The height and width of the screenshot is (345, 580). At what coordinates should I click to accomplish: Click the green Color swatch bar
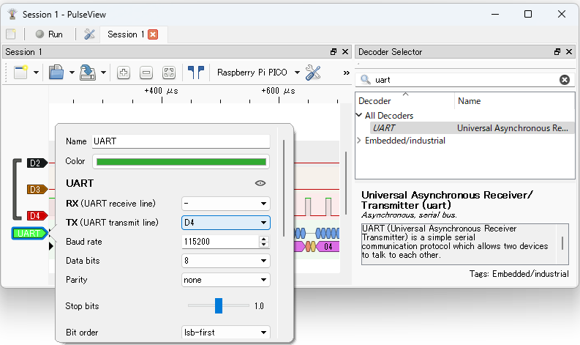coord(181,162)
